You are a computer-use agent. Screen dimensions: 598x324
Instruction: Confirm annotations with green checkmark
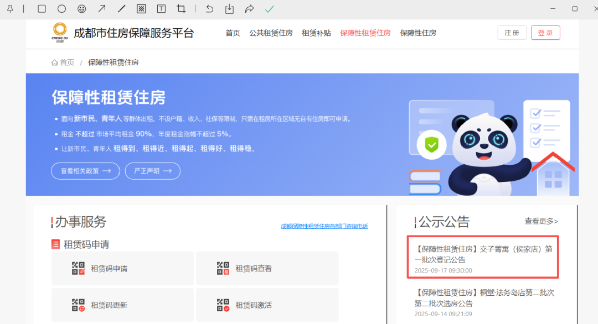click(270, 8)
